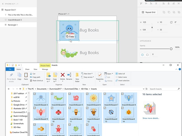Click the Opacity slider handle
The image size is (182, 136).
171,49
